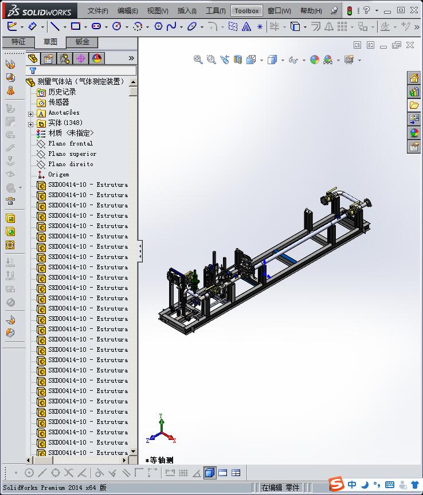423x495 pixels.
Task: Open the DimXpertManager crosshair tab
Action: [81, 58]
